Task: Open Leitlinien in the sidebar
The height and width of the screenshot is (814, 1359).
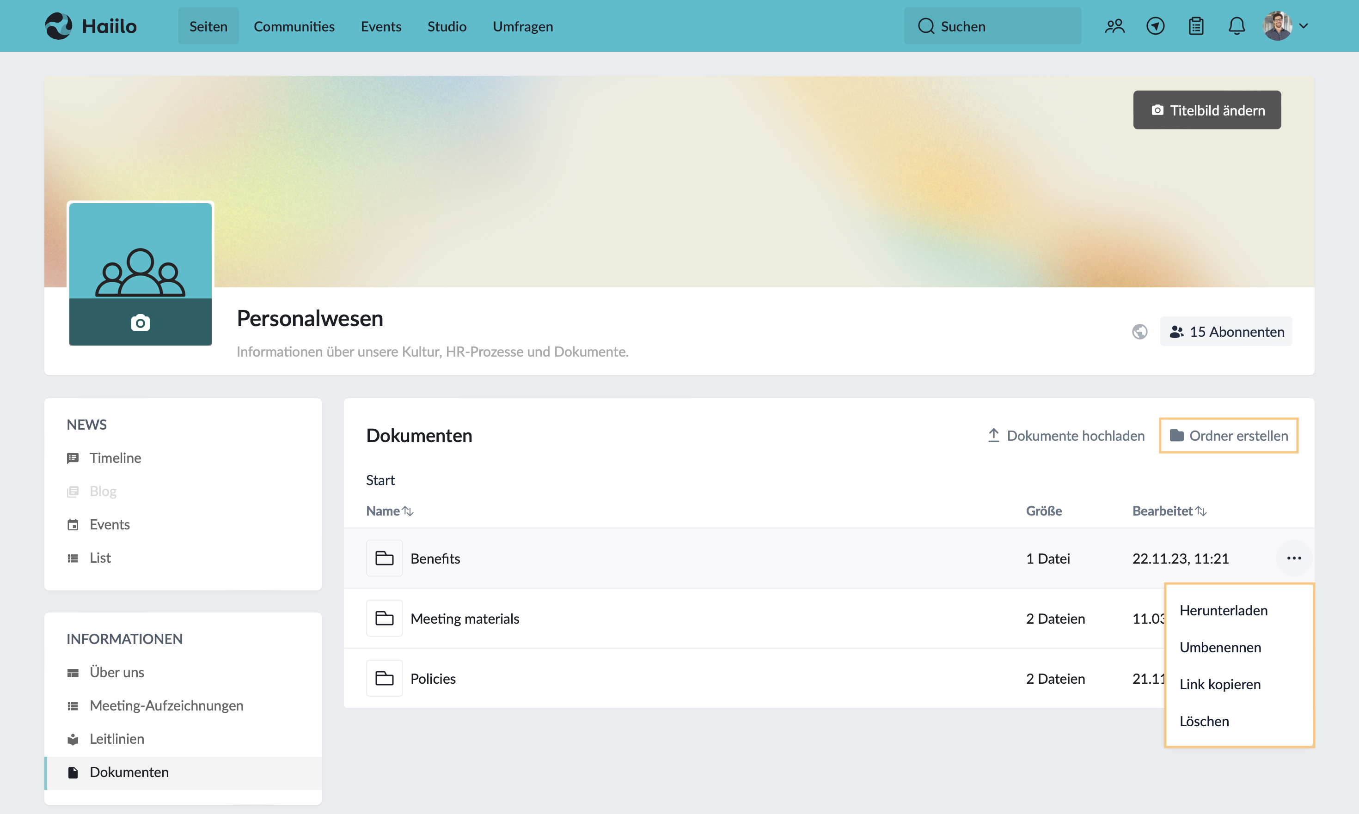Action: pyautogui.click(x=117, y=739)
